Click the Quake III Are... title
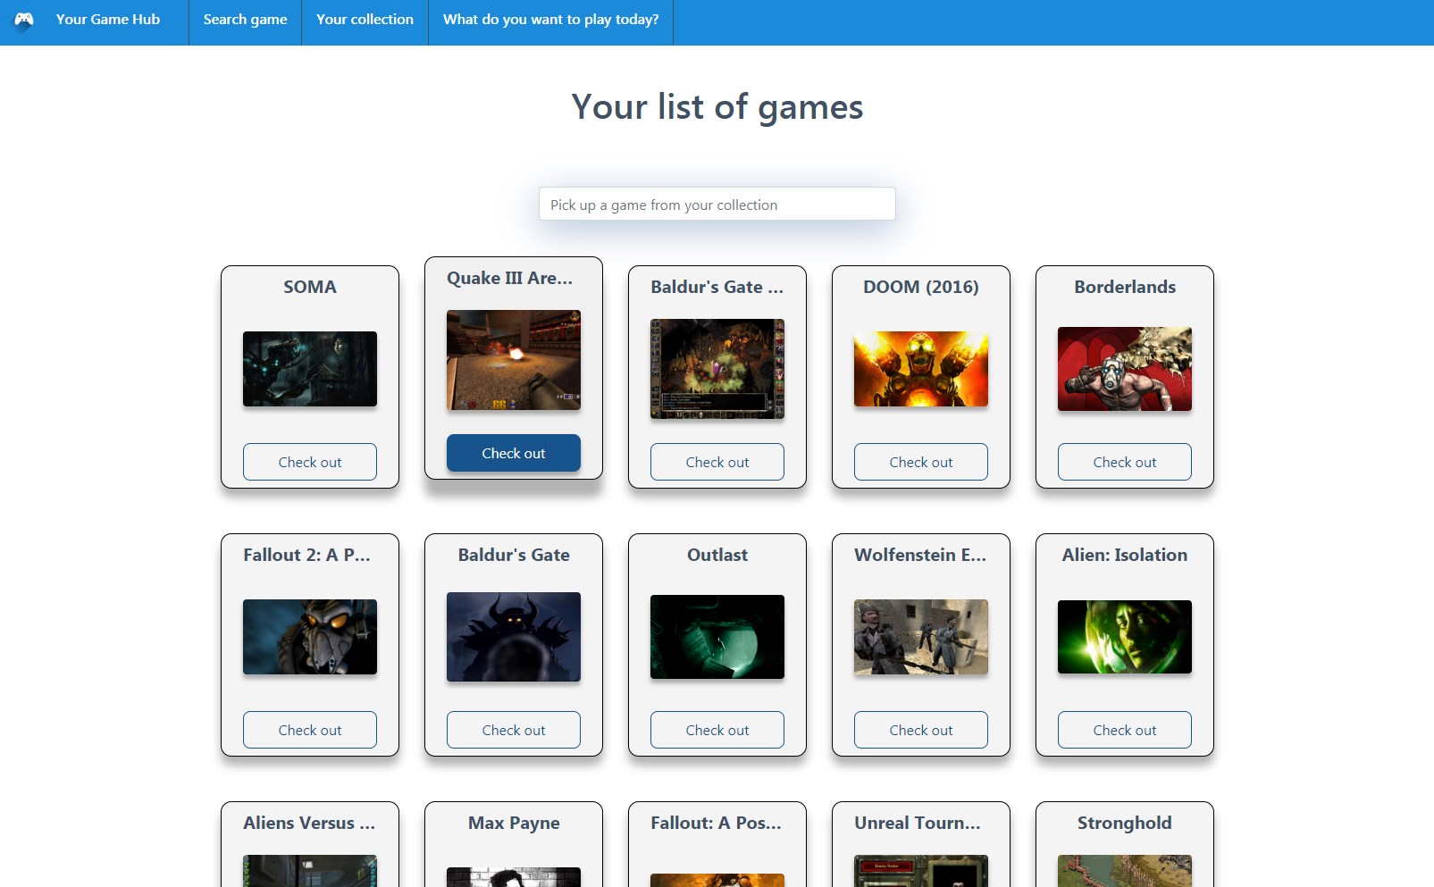This screenshot has height=887, width=1434. pos(510,278)
